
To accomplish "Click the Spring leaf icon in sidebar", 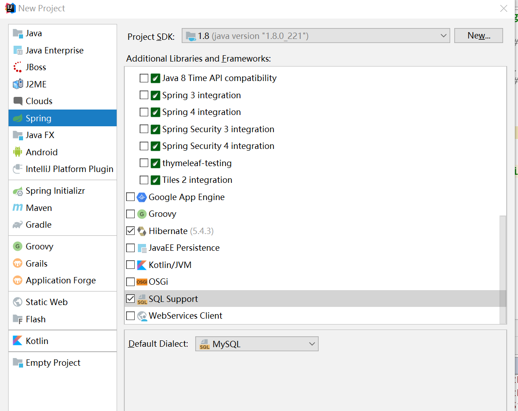I will tap(18, 118).
